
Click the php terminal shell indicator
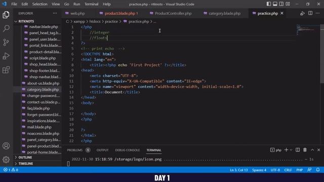tap(276, 150)
